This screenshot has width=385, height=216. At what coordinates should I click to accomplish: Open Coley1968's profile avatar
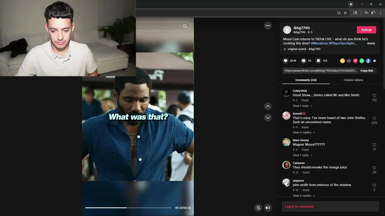point(286,93)
